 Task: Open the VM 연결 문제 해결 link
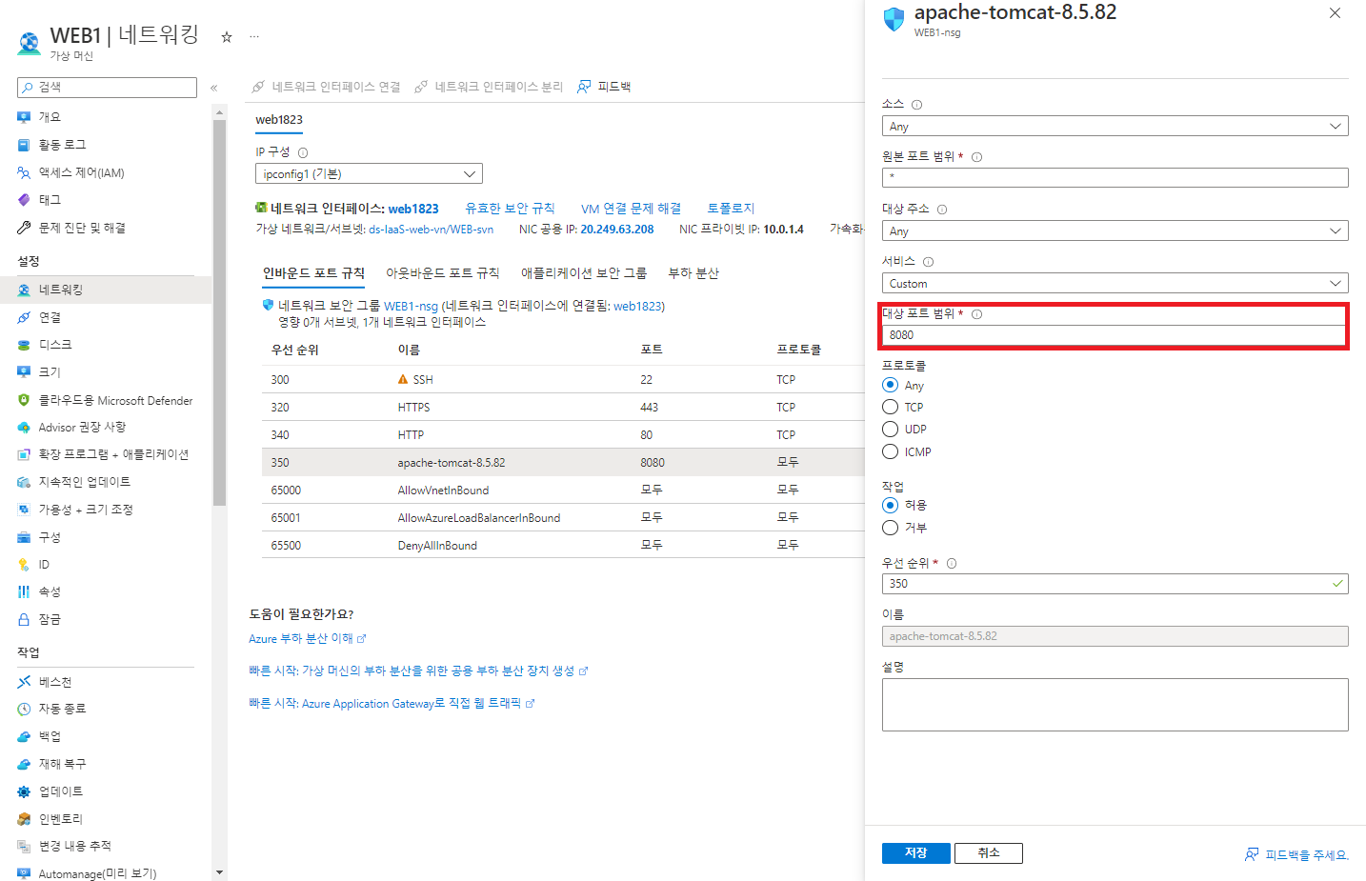[631, 209]
